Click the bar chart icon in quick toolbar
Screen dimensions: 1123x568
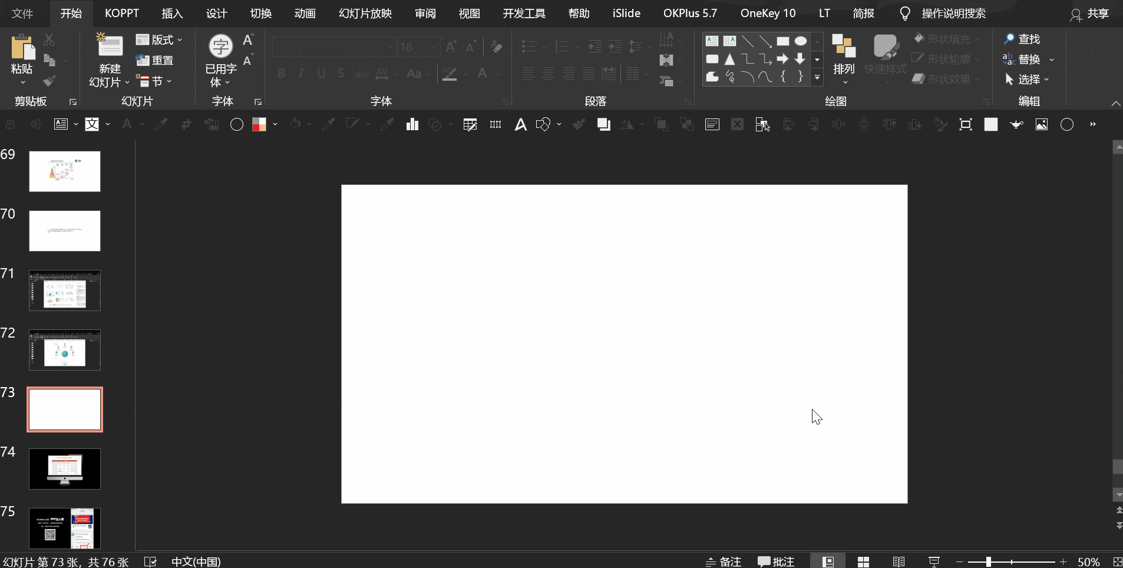[412, 124]
